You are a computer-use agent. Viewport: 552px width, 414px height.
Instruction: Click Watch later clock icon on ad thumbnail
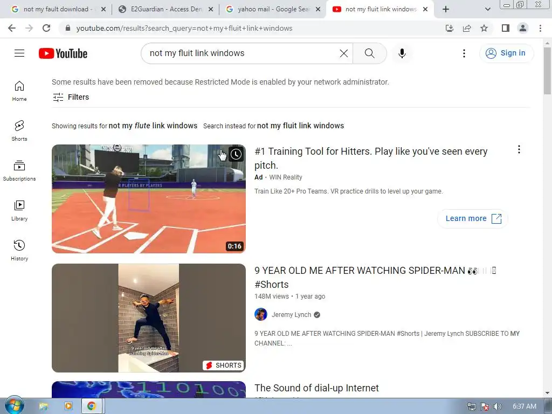[x=236, y=154]
